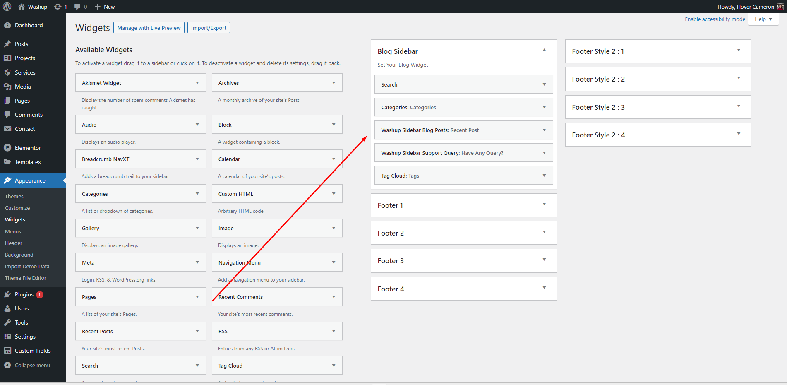Open Theme File Editor submenu item

pyautogui.click(x=26, y=278)
